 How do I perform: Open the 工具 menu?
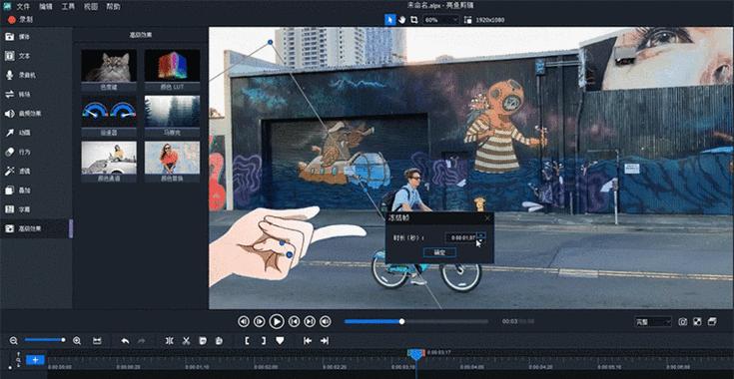(68, 7)
